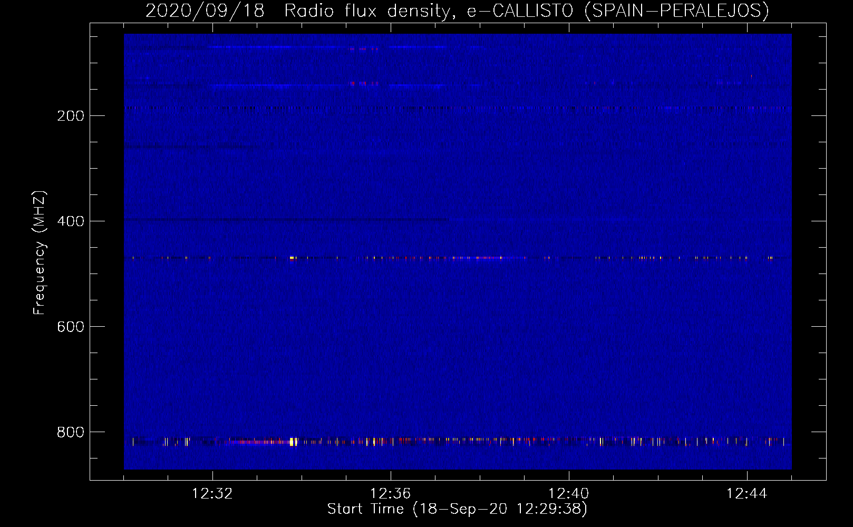Click the 800 frequency tick label

click(x=71, y=432)
